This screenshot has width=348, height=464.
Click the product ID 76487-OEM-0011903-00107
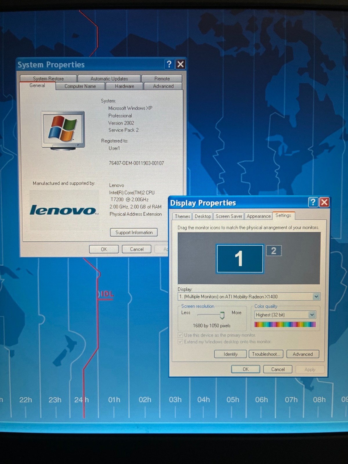pos(136,163)
